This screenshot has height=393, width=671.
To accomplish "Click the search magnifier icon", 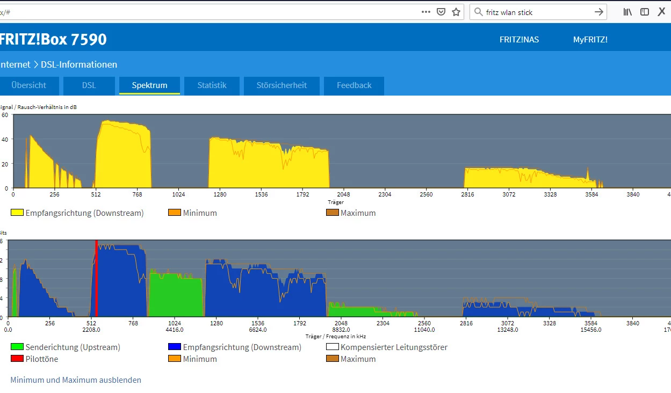I will (478, 12).
